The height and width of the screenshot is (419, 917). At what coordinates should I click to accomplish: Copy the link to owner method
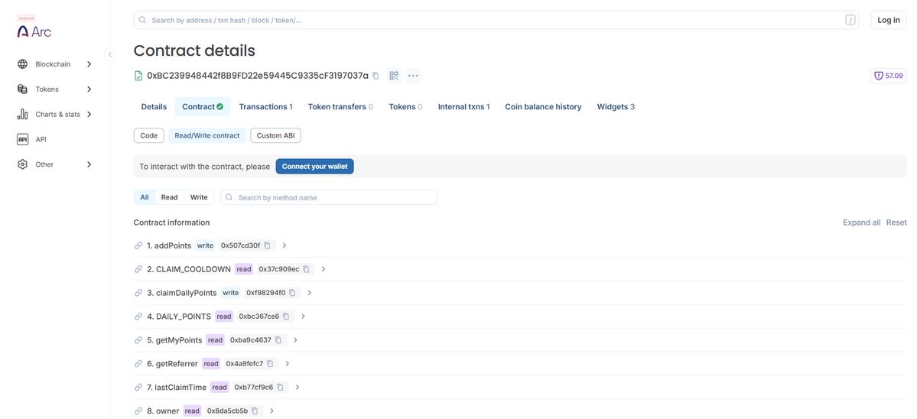click(138, 411)
